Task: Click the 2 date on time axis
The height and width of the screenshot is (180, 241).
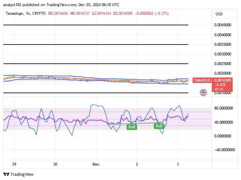Action: click(137, 164)
